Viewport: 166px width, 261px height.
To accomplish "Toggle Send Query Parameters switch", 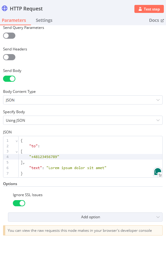I will (x=9, y=36).
